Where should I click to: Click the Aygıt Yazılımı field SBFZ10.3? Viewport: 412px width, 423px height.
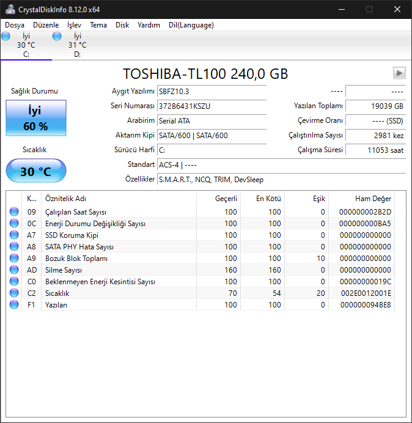[212, 92]
